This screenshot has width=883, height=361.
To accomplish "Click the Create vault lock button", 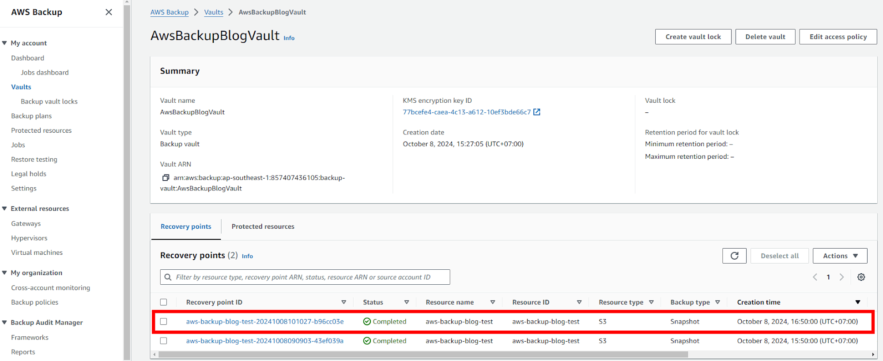I will point(693,37).
